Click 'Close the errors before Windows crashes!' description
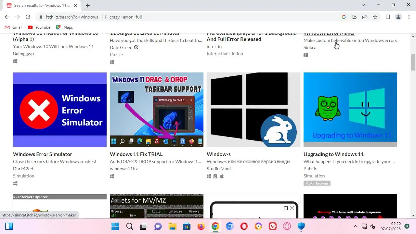 pyautogui.click(x=55, y=162)
